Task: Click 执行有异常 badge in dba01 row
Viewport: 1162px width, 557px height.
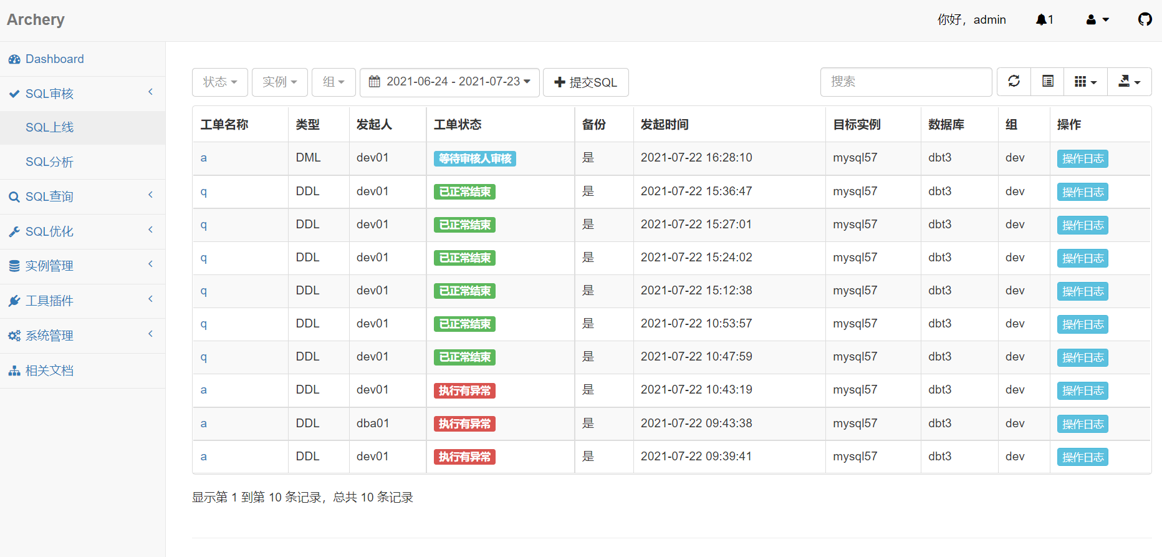Action: [464, 424]
